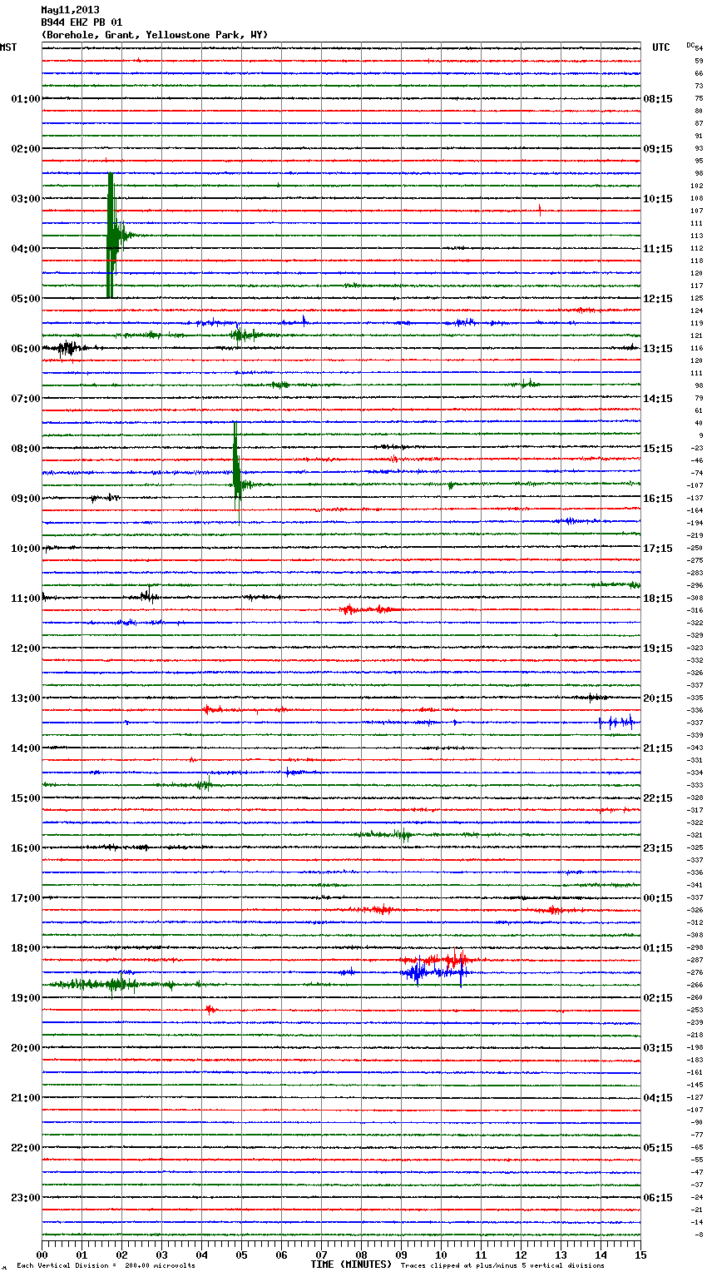Select the 02:00 MST time label
Image resolution: width=707 pixels, height=1277 pixels.
click(x=26, y=149)
